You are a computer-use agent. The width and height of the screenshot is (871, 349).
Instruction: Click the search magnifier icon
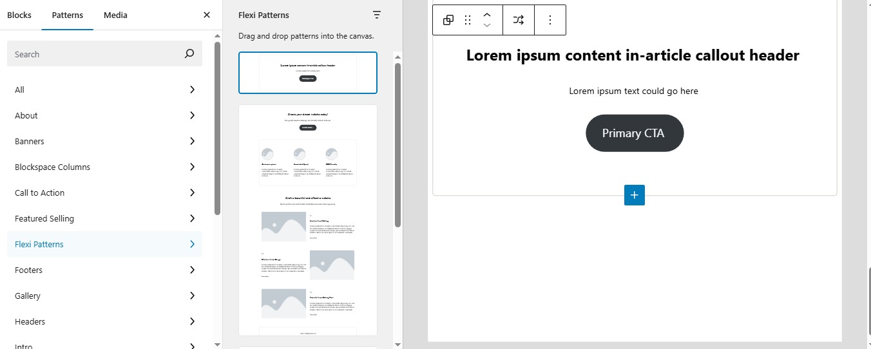point(189,54)
